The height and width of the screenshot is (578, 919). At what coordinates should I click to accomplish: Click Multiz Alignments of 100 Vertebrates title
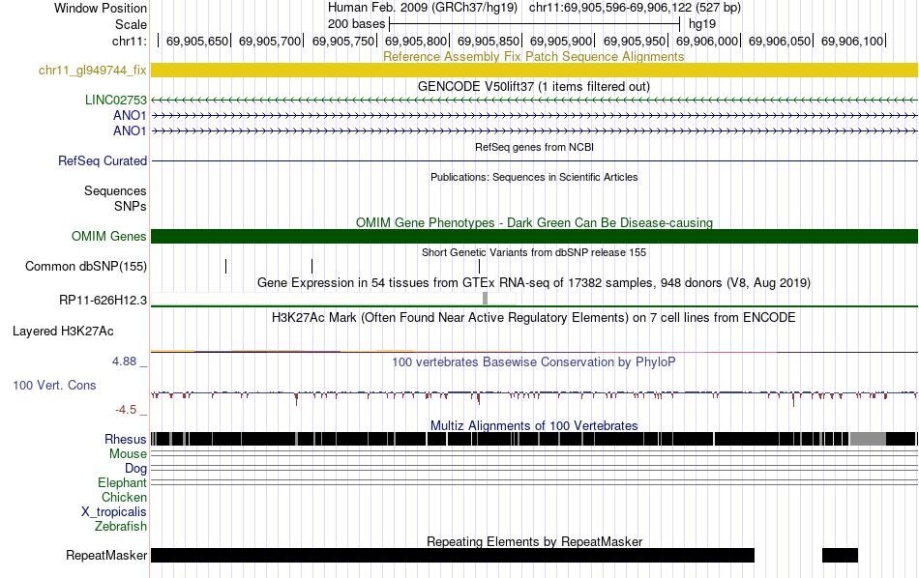(x=534, y=425)
